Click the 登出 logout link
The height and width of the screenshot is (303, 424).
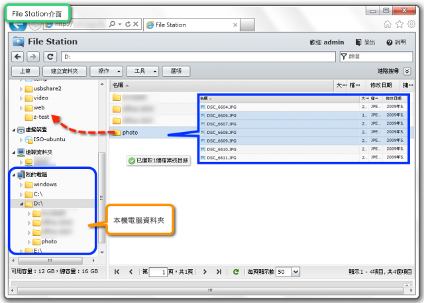370,42
